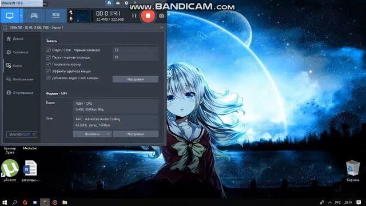Toggle Показывать курсор checkbox
Viewport: 366px width, 206px height.
pos(48,64)
